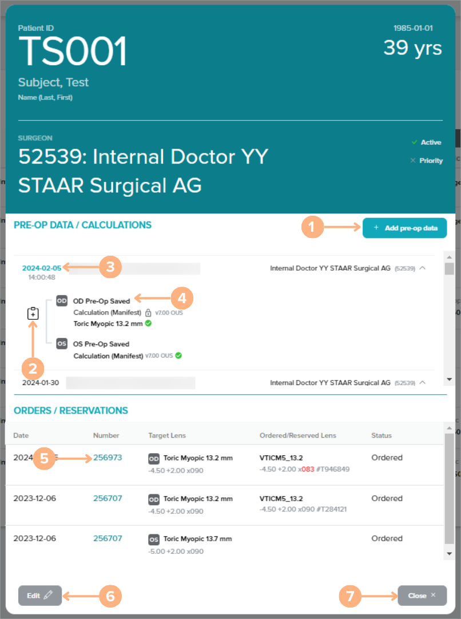
Task: Open order 256707 for the OD lens
Action: [108, 498]
